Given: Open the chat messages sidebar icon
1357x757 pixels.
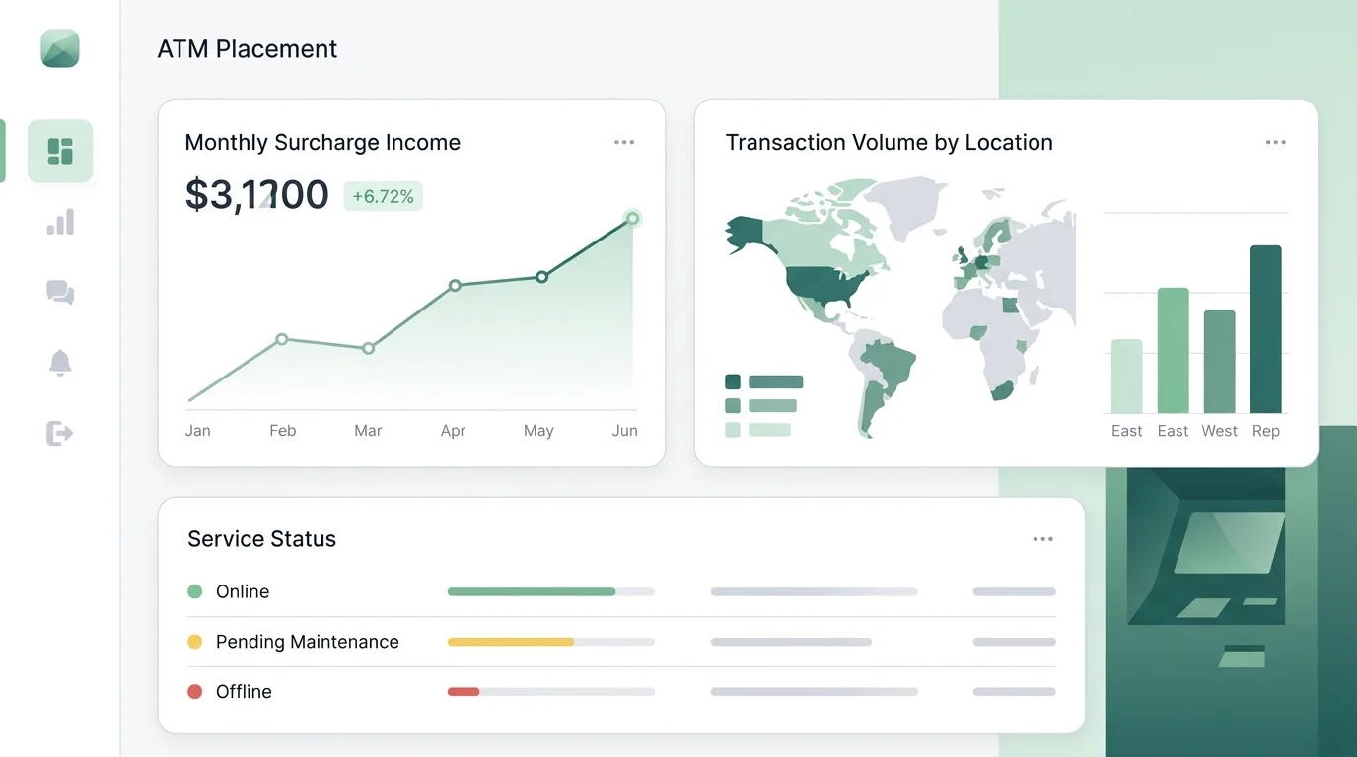Looking at the screenshot, I should 60,292.
